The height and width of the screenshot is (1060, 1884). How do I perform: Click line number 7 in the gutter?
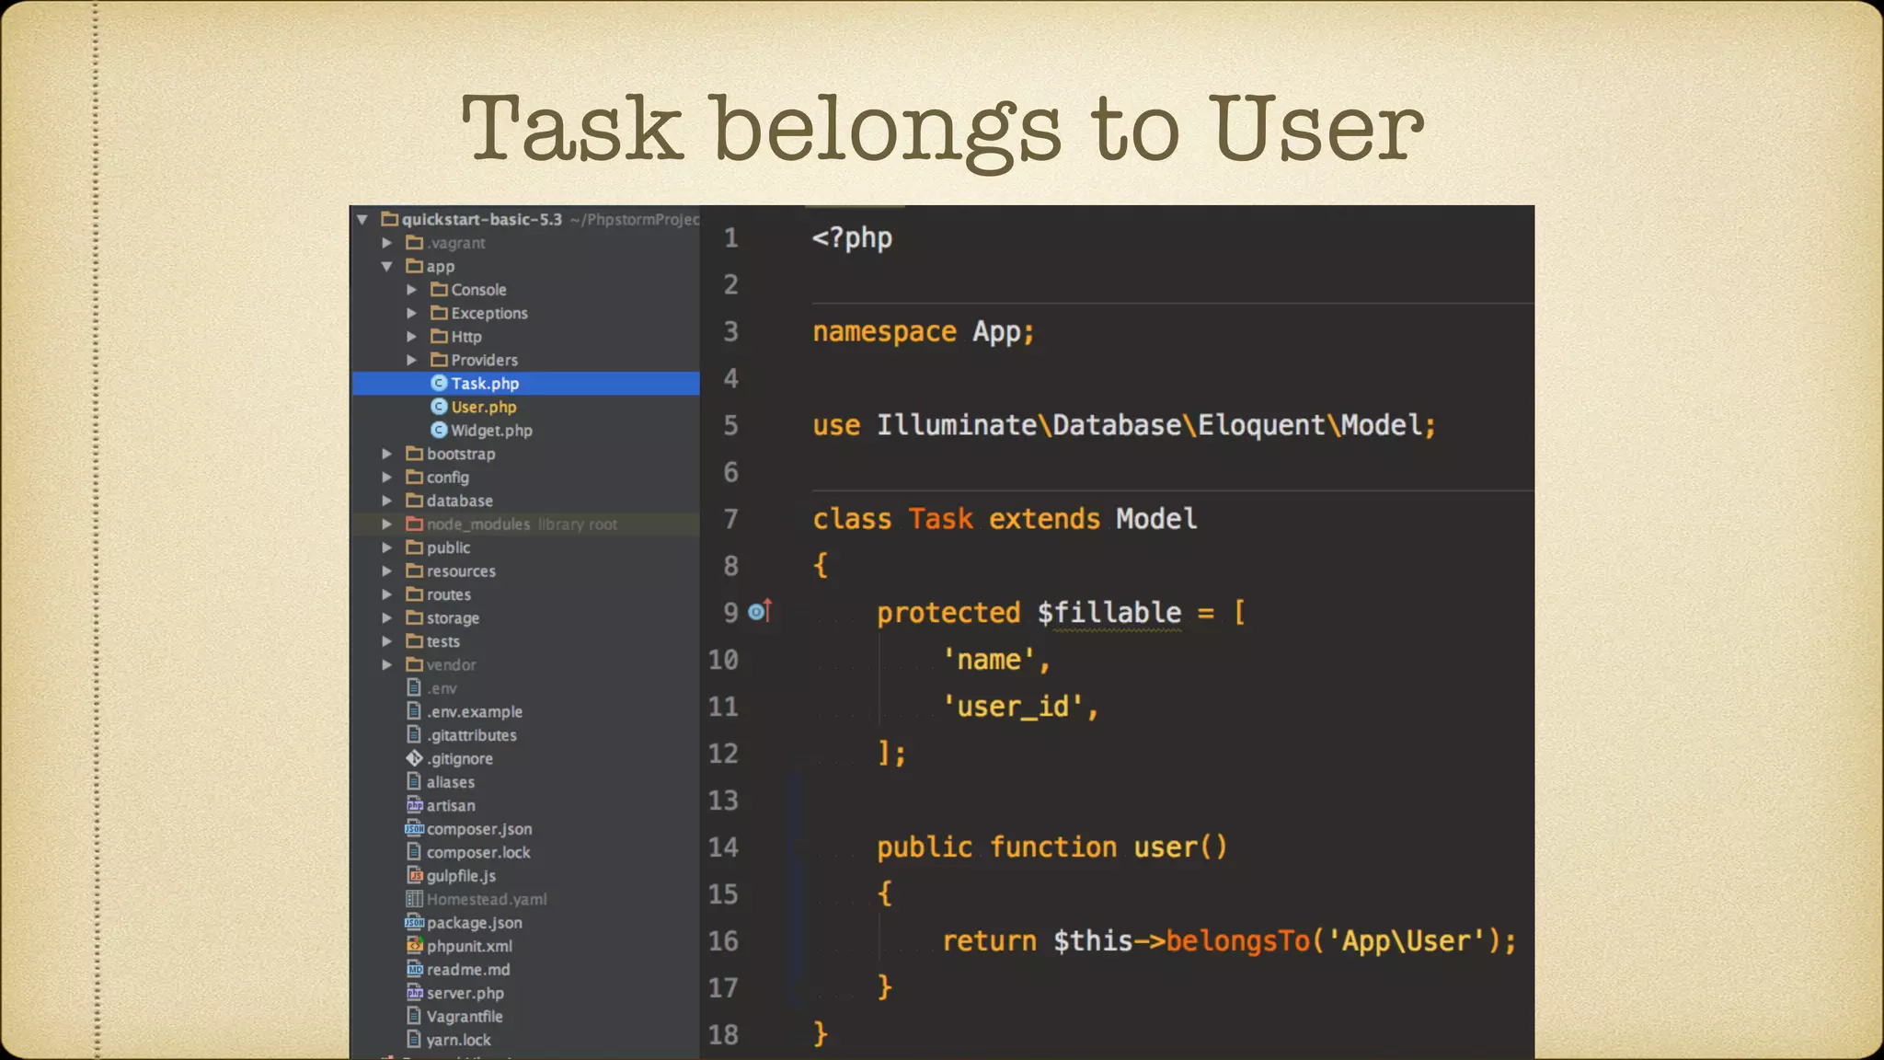pos(730,519)
